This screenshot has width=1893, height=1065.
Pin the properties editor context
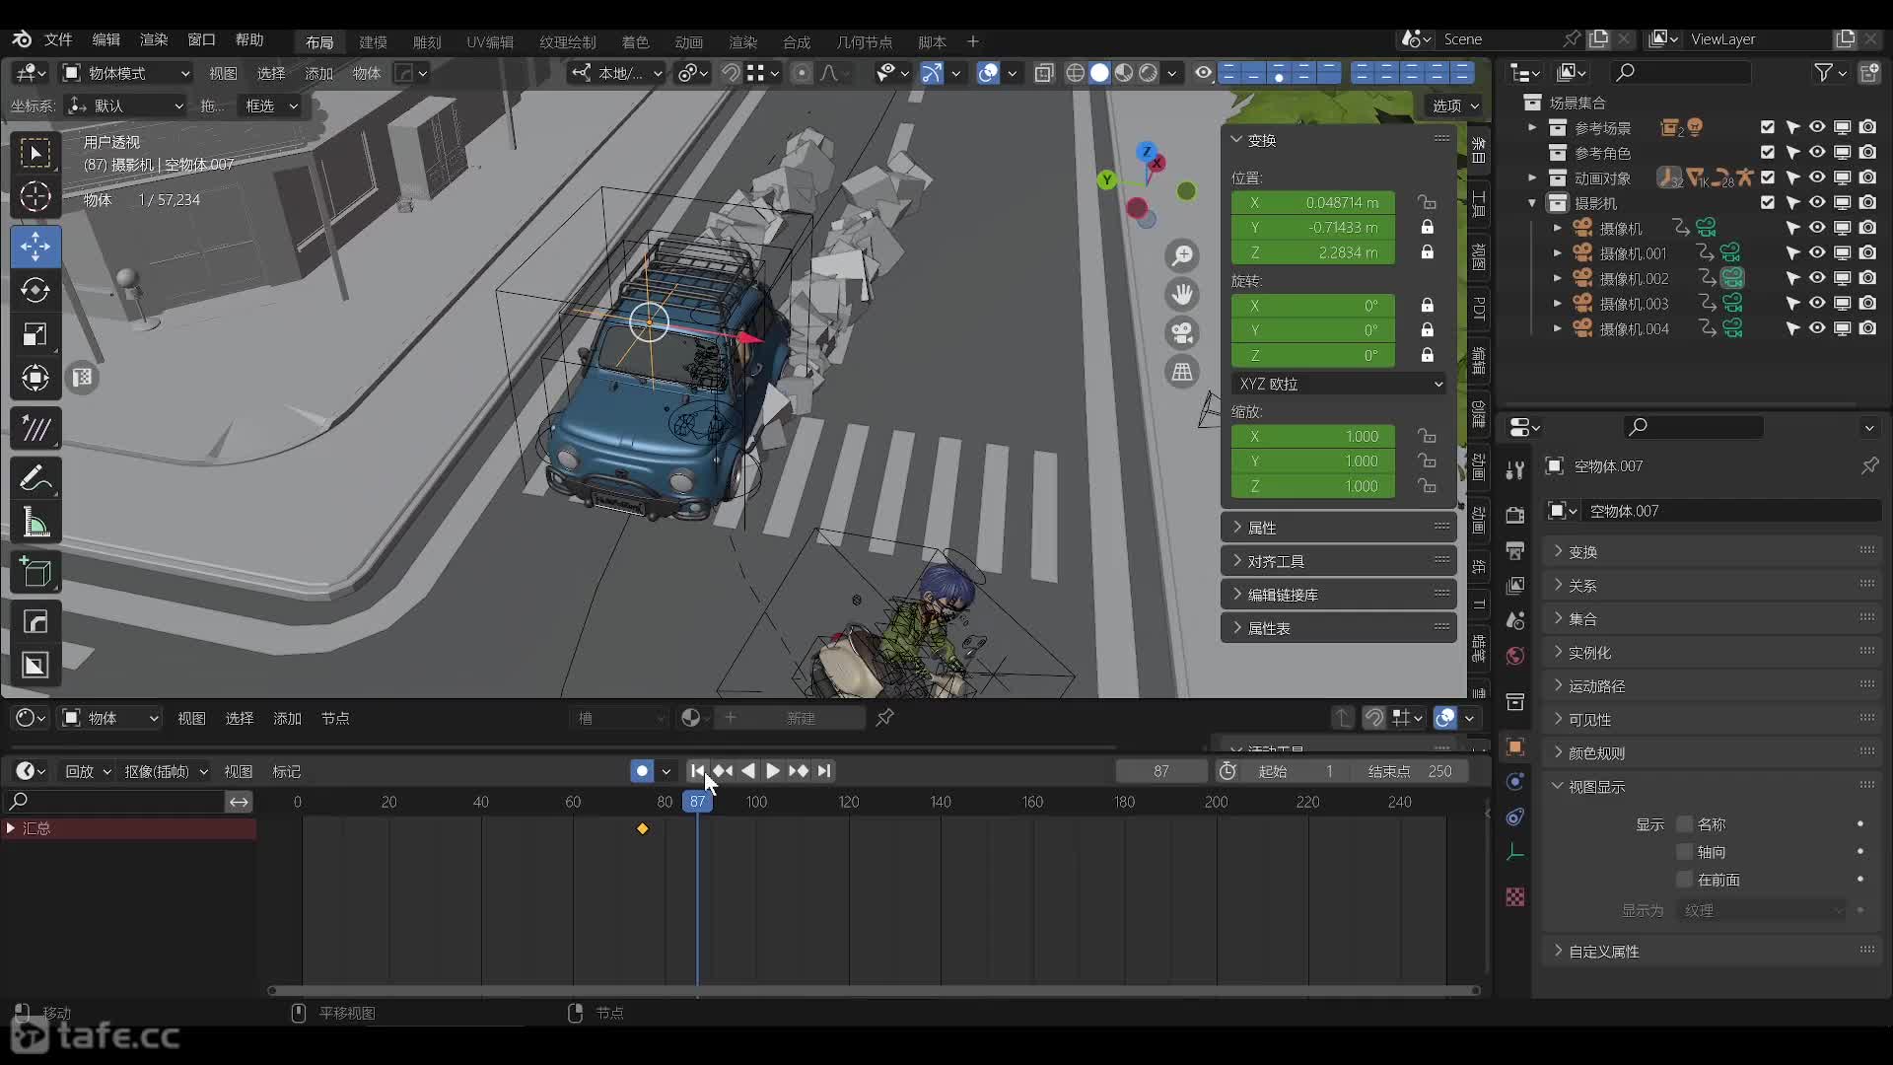point(1869,465)
